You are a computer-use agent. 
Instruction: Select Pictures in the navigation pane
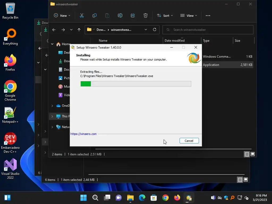pos(64,78)
